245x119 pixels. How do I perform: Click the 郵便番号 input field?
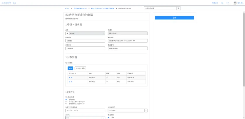point(85,41)
